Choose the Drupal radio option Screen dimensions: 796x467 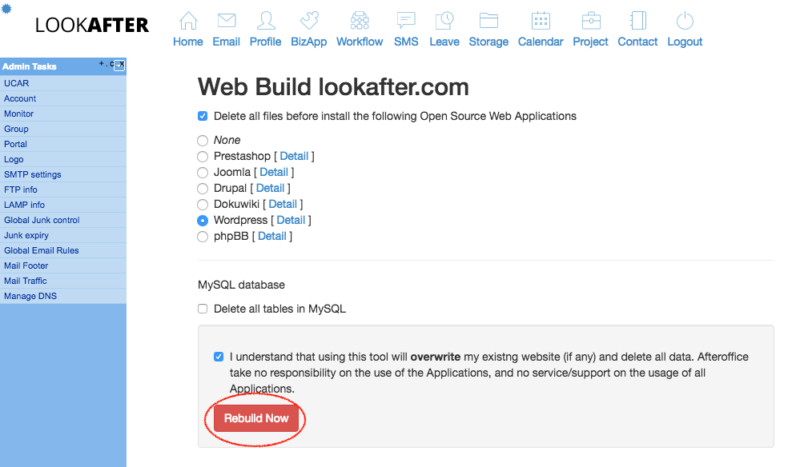coord(203,188)
